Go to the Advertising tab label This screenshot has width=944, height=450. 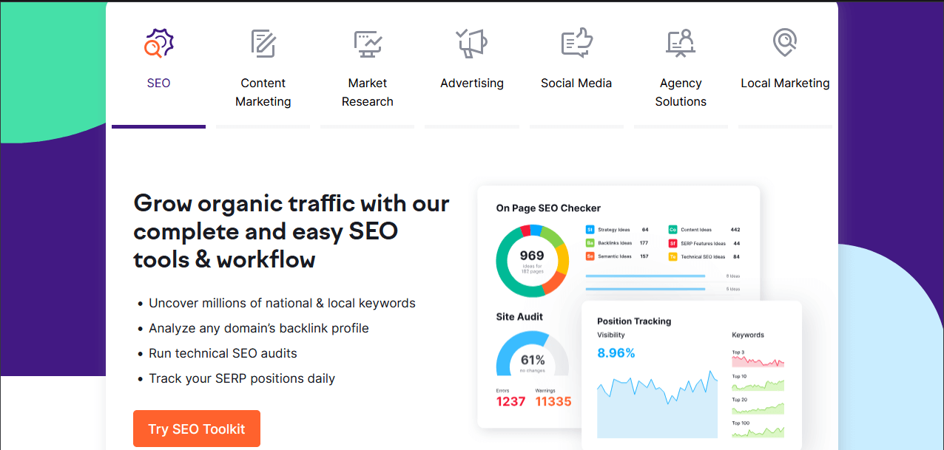coord(471,83)
